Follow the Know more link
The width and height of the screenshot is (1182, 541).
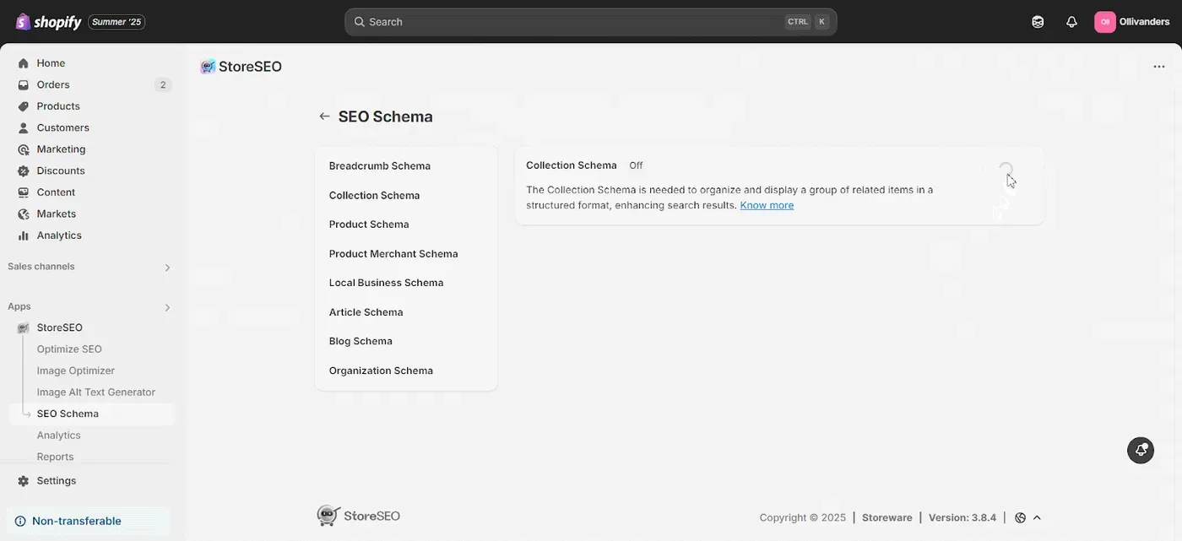767,205
